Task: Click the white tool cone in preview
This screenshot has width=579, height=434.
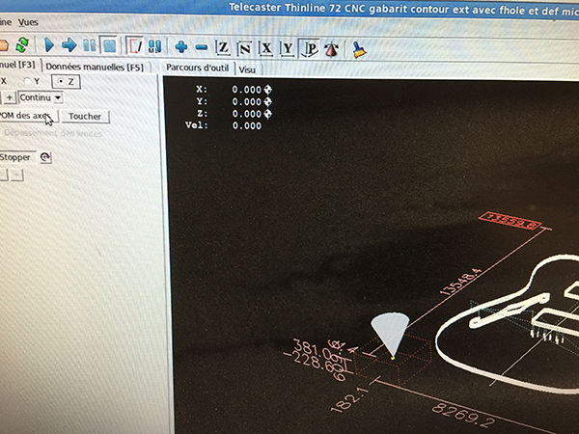Action: (x=390, y=334)
